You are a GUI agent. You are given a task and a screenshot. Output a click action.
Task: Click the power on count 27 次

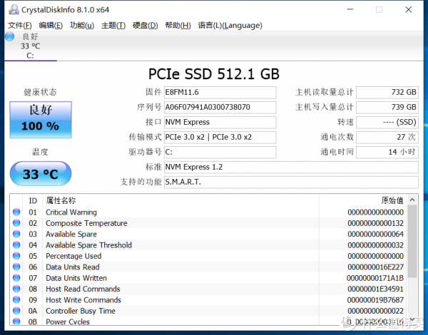(387, 138)
